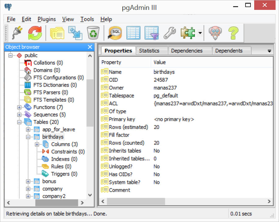Screen dimensions: 279x222
Task: Click the Maintenance wrench icon
Action: pyautogui.click(x=170, y=33)
